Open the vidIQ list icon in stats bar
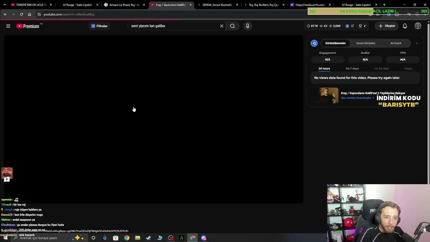Image resolution: width=430 pixels, height=242 pixels. tap(353, 26)
